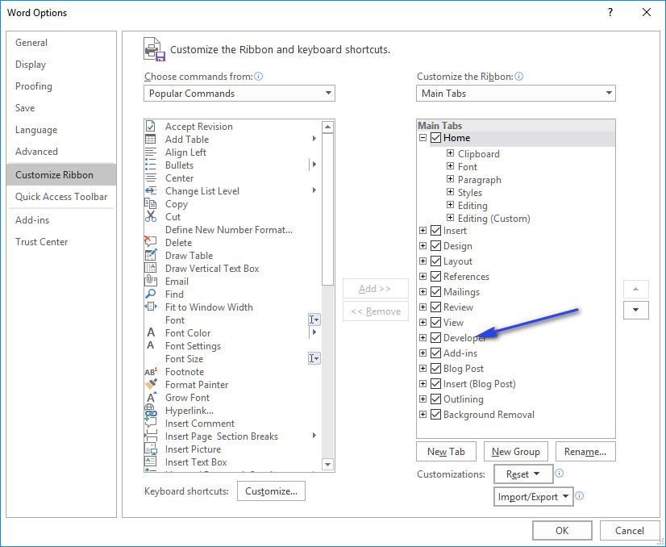Click the Delete comment icon
666x547 pixels.
(x=150, y=242)
